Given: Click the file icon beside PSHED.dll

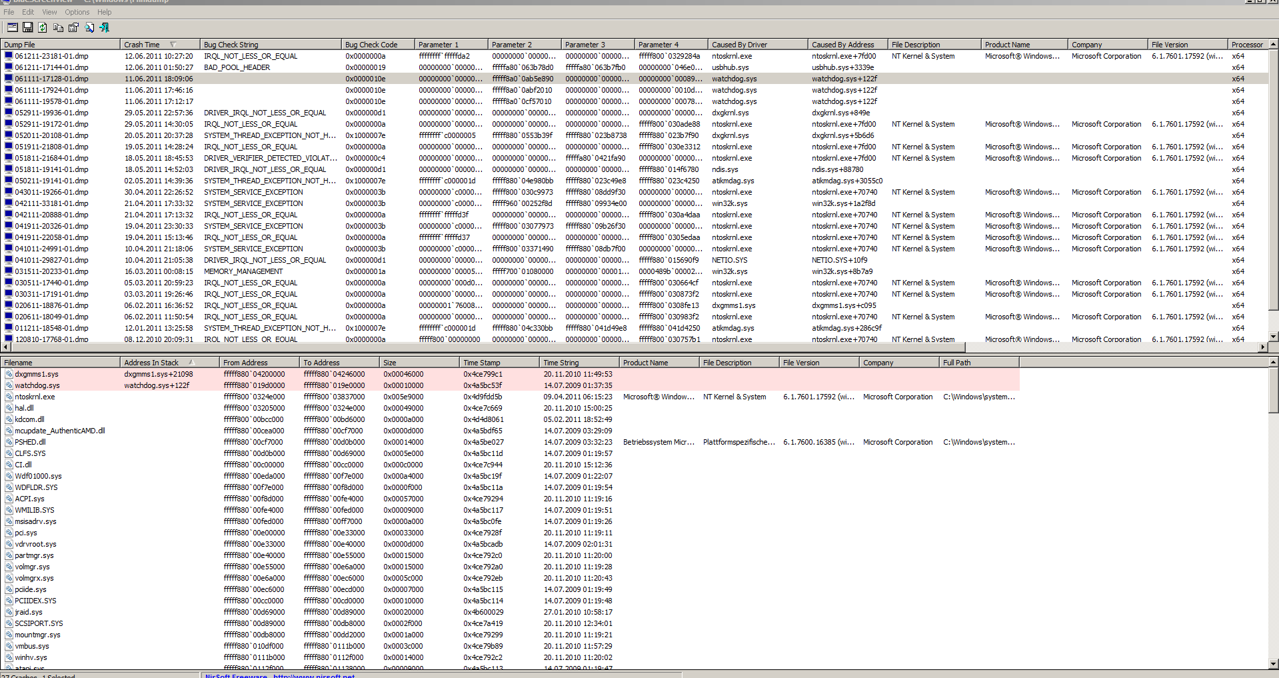Looking at the screenshot, I should tap(9, 442).
